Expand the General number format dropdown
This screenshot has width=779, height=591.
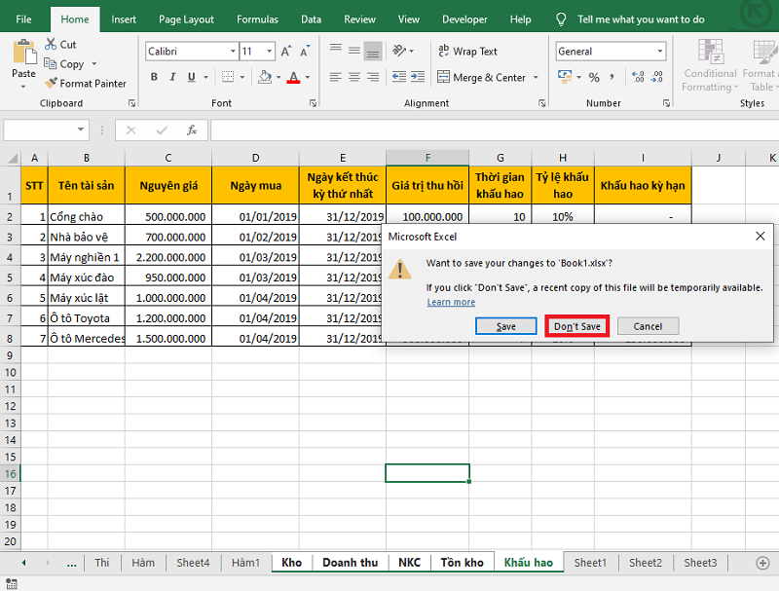[659, 52]
